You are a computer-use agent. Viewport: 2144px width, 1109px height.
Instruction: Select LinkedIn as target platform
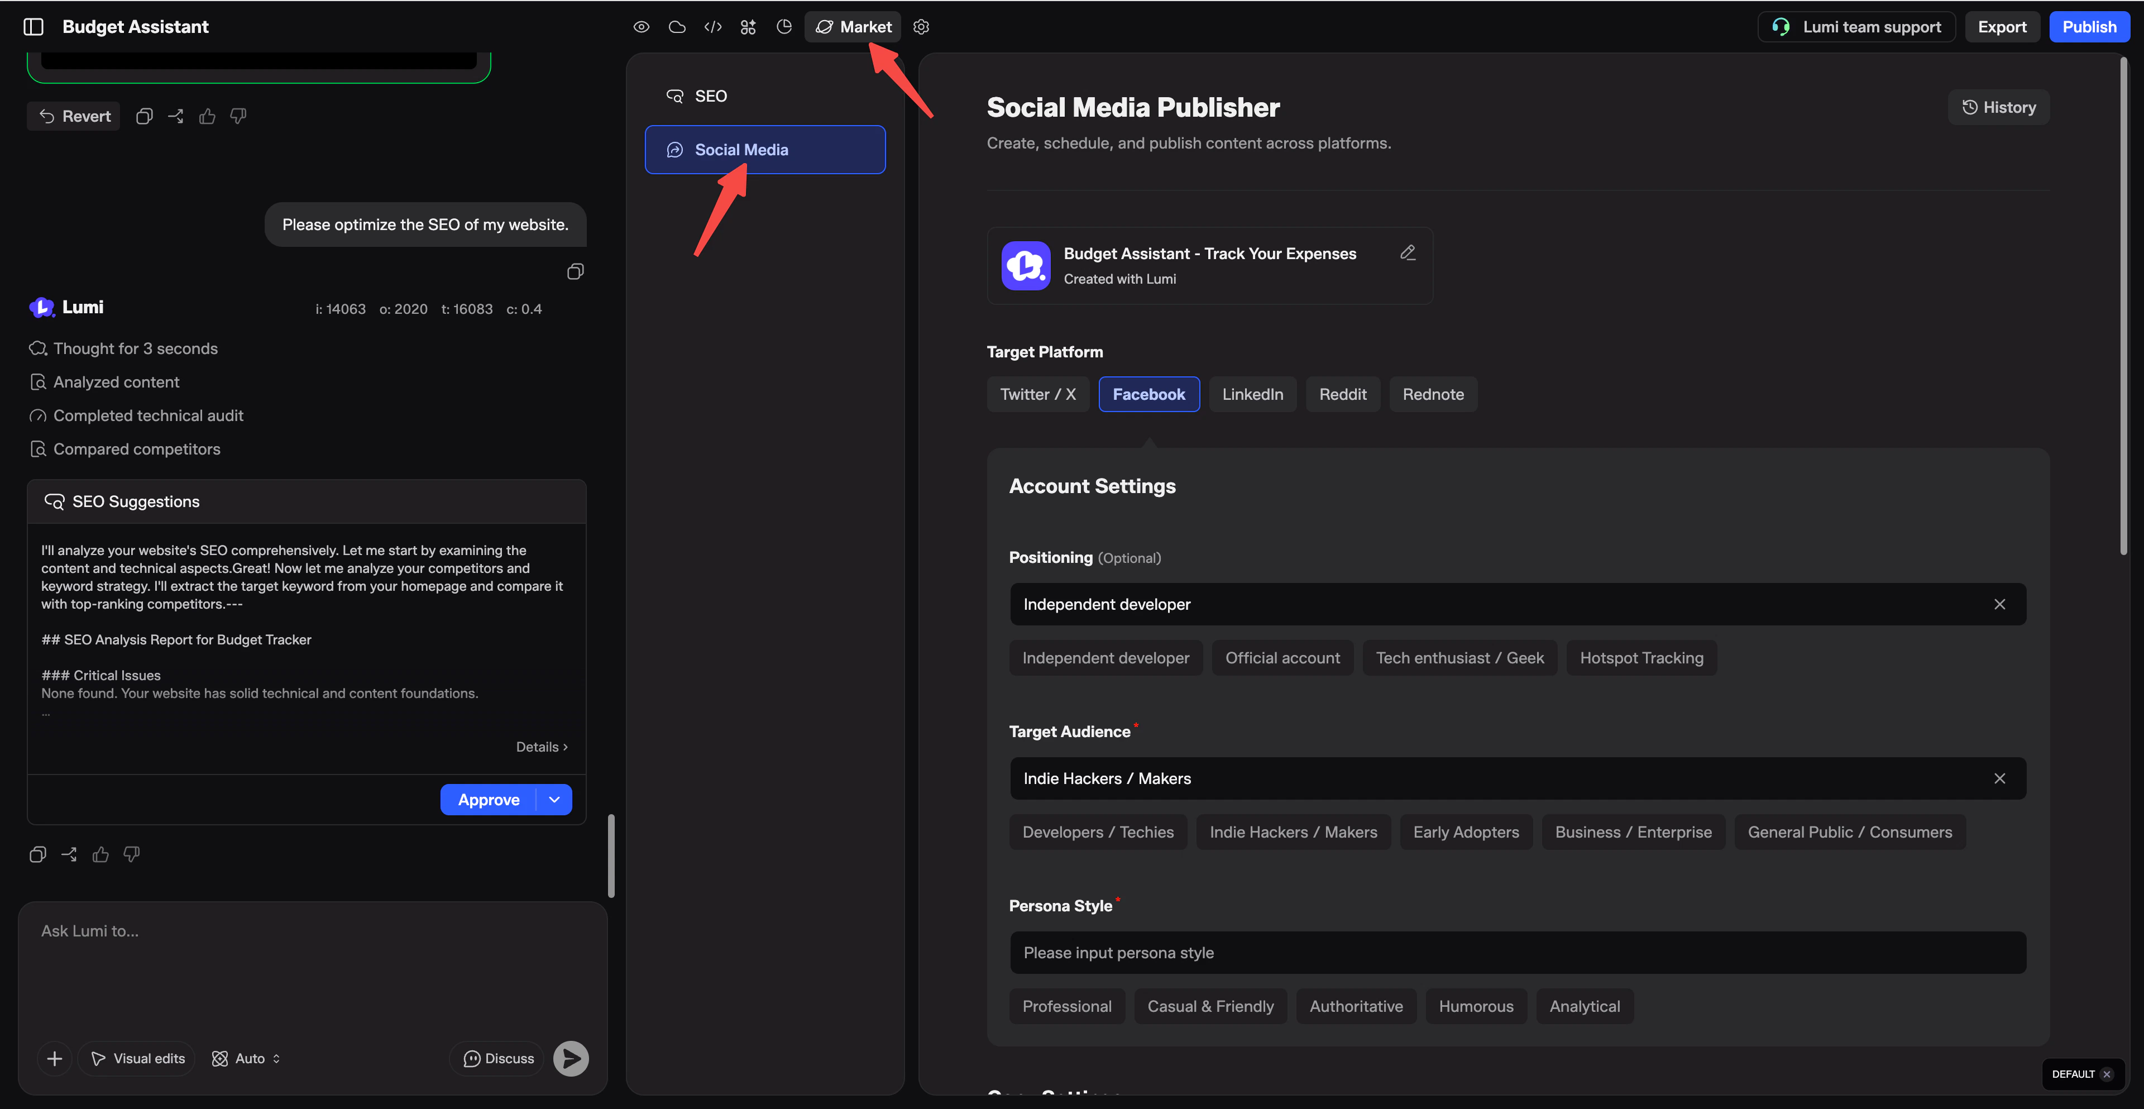[x=1252, y=395]
